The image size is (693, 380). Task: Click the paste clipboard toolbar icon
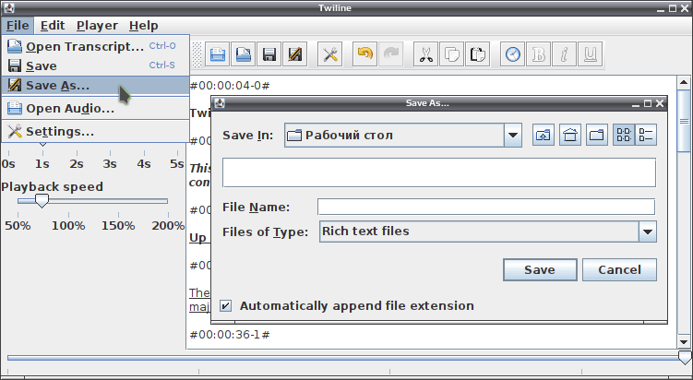[x=477, y=54]
